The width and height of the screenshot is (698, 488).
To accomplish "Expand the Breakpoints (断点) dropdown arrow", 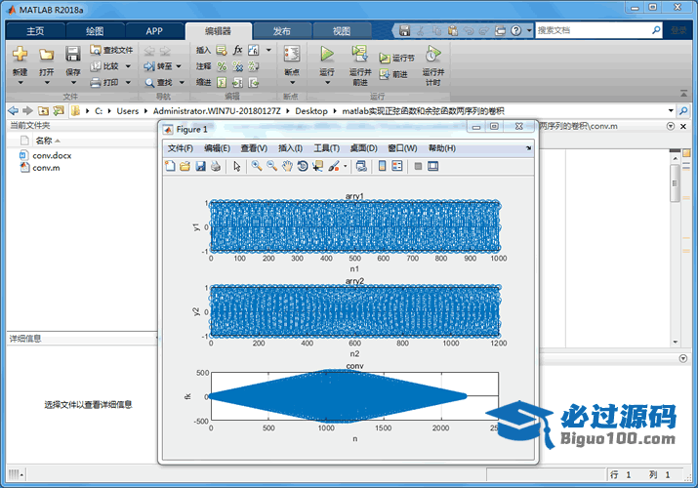I will (x=292, y=83).
